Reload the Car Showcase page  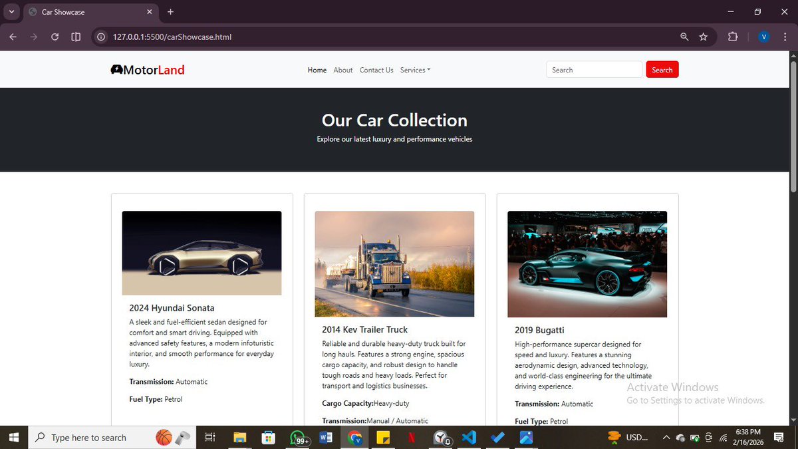(55, 37)
